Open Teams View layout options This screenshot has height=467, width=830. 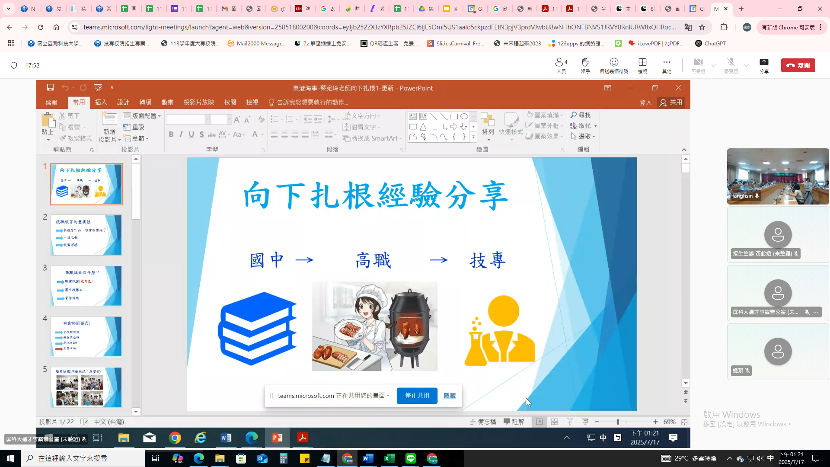(642, 66)
